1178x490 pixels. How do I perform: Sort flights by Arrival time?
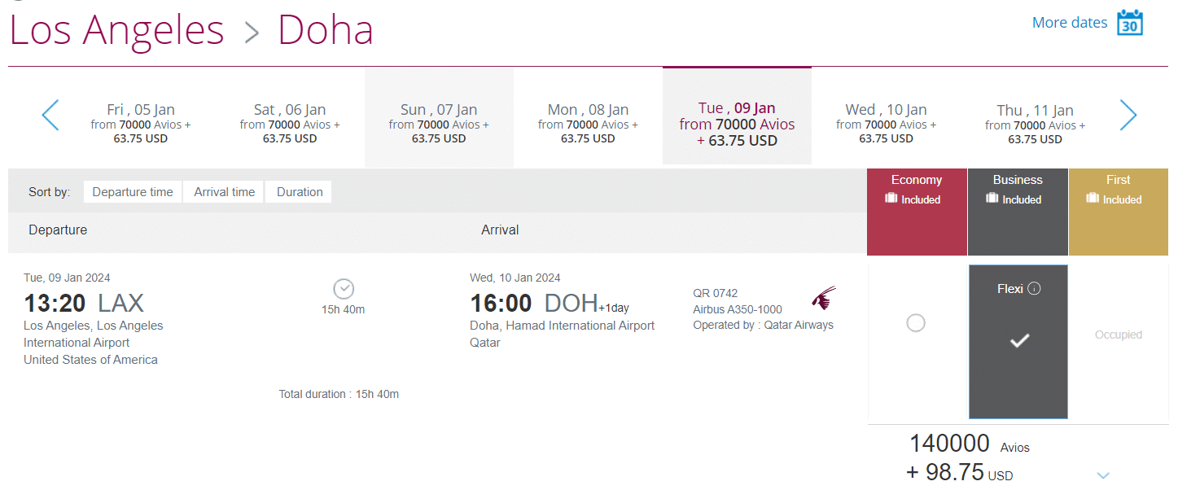[224, 192]
